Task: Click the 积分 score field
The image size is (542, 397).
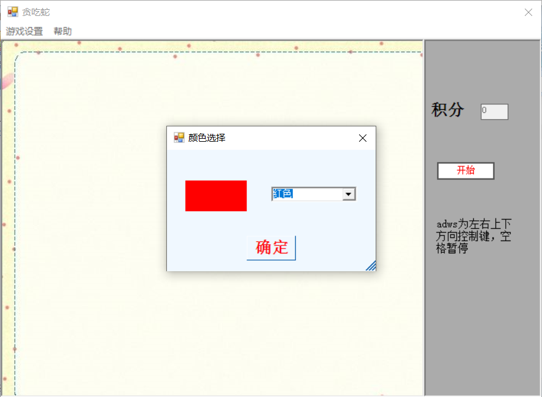Action: pos(494,112)
